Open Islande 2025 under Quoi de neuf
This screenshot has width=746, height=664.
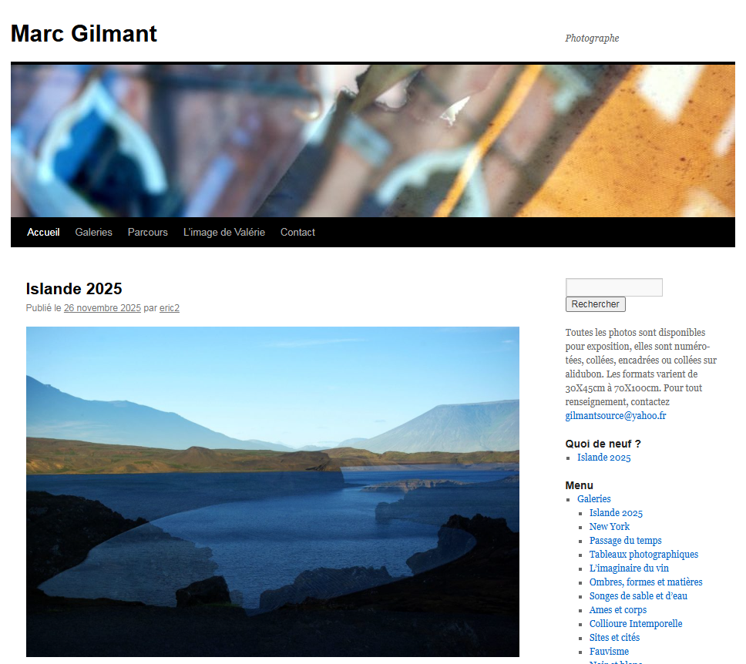pos(603,458)
